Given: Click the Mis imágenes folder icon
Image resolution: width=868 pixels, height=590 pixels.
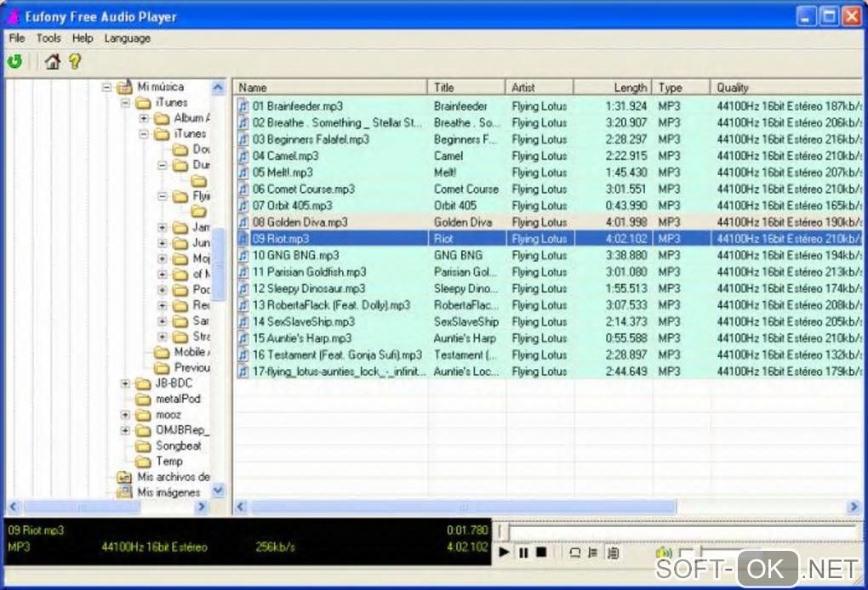Looking at the screenshot, I should 124,492.
